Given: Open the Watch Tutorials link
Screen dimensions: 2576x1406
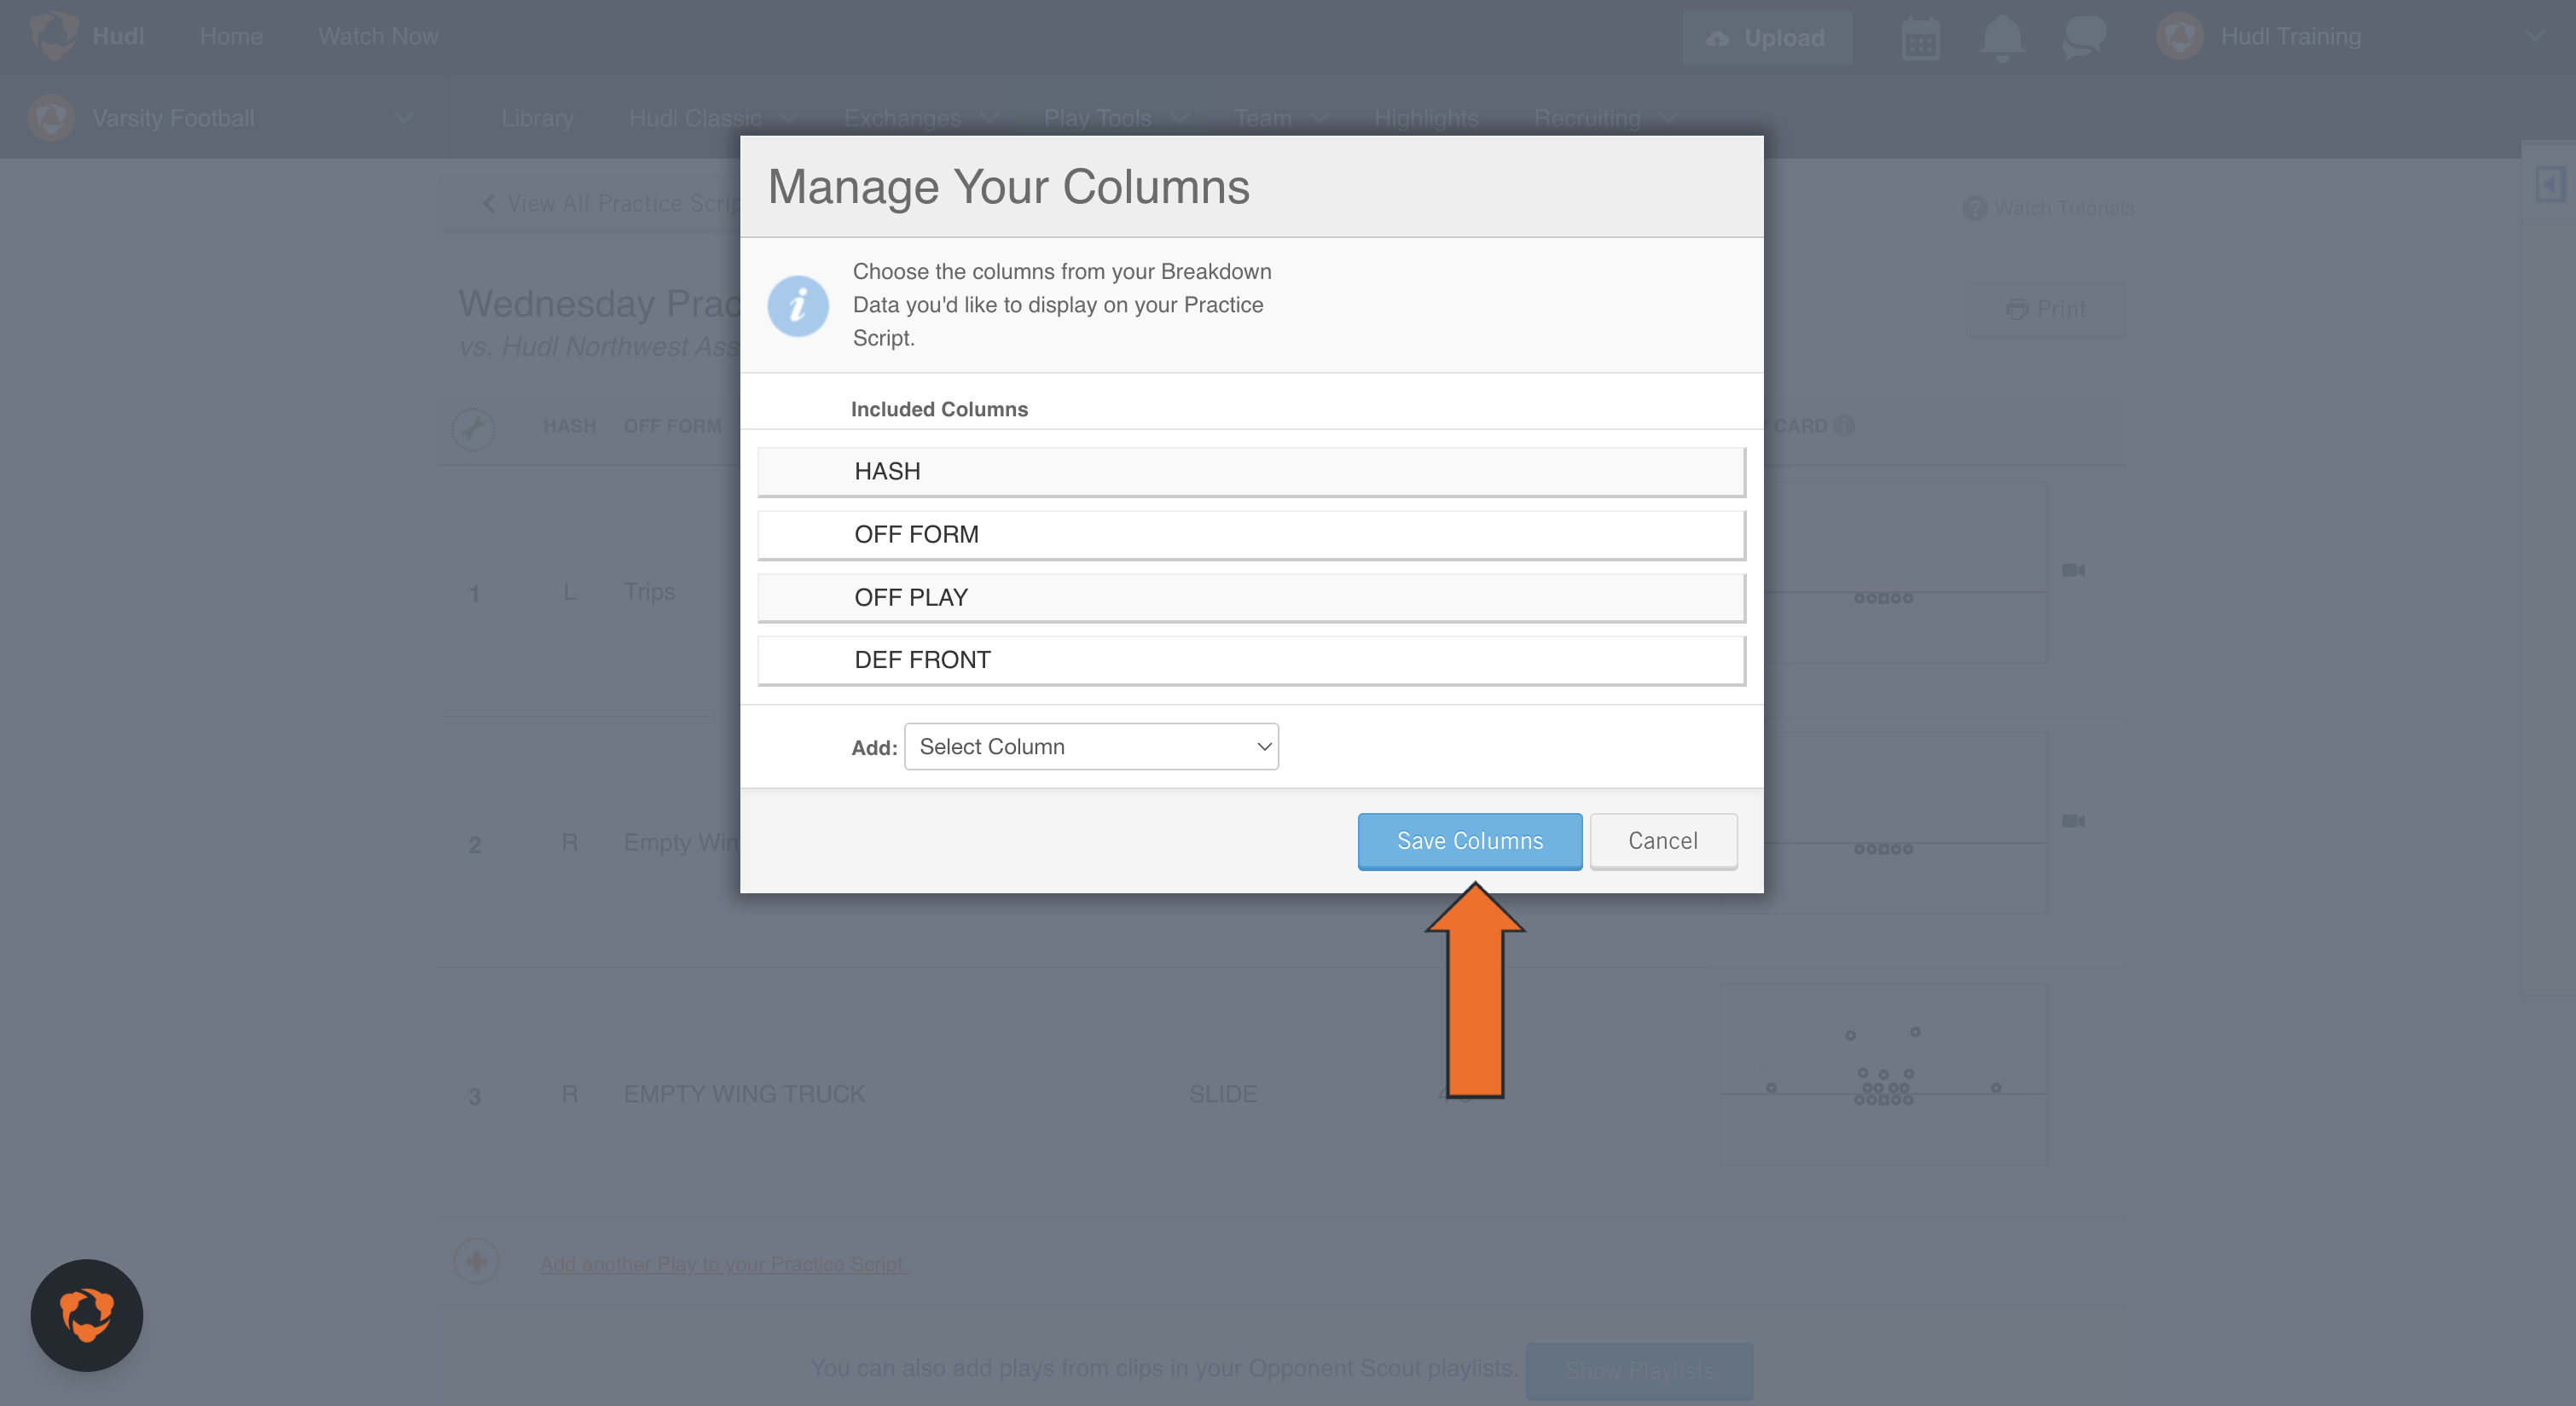Looking at the screenshot, I should coord(2049,208).
